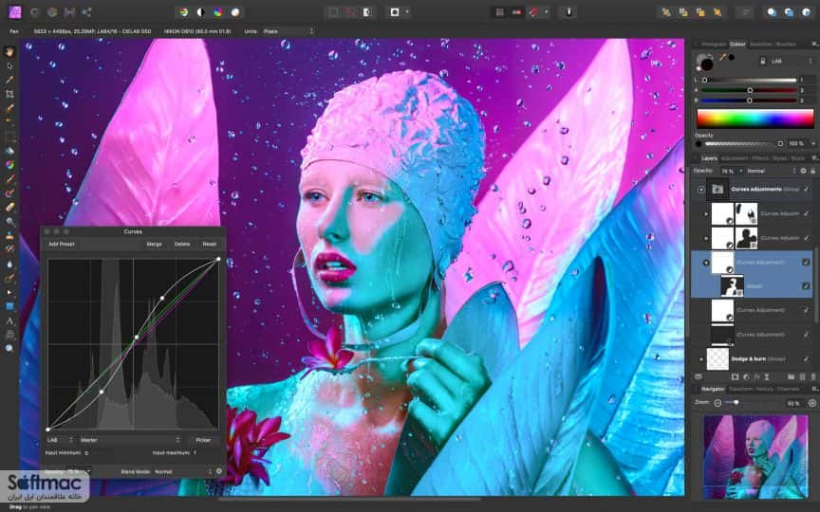Click the Picker button in Curves
This screenshot has height=512, width=820.
click(203, 440)
